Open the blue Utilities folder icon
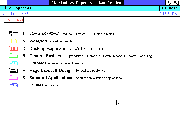Image resolution: width=180 pixels, height=135 pixels. [x=13, y=85]
